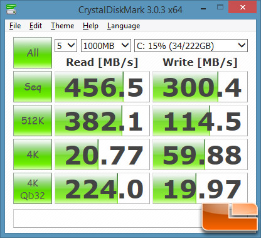Click the 4K write result 59.88

[x=200, y=154]
